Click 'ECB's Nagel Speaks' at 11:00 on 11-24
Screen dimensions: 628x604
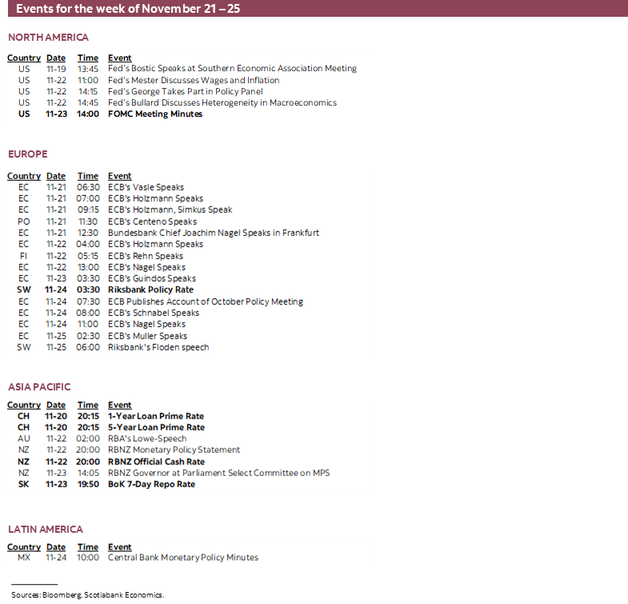[x=146, y=324]
